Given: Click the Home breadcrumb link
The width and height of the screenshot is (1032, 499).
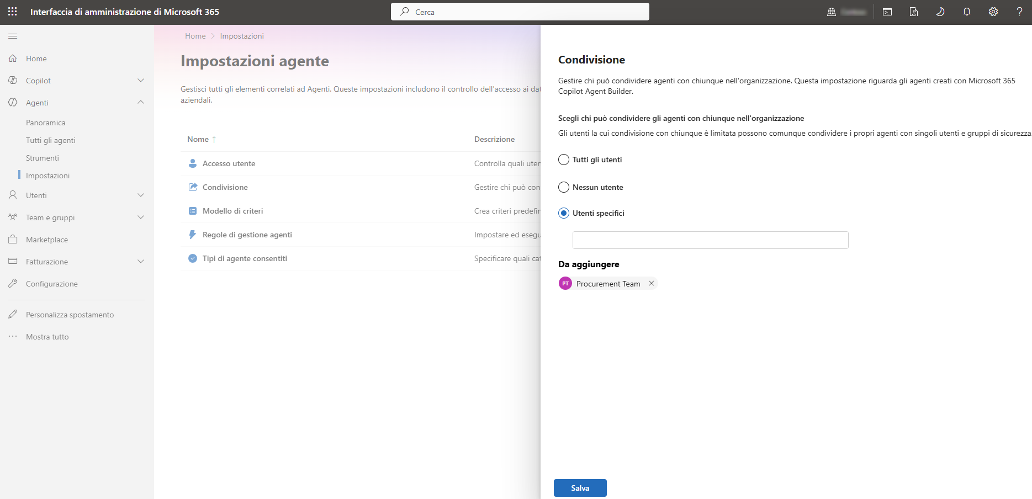Looking at the screenshot, I should click(195, 36).
